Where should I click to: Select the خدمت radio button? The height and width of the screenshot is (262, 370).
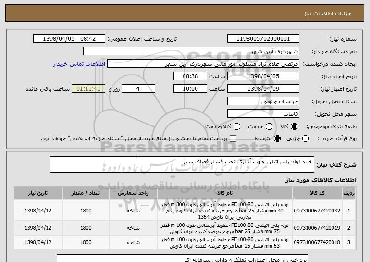269,127
